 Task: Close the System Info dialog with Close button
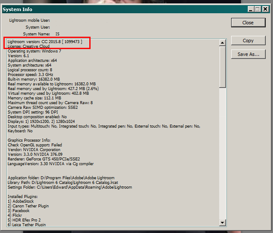click(248, 23)
